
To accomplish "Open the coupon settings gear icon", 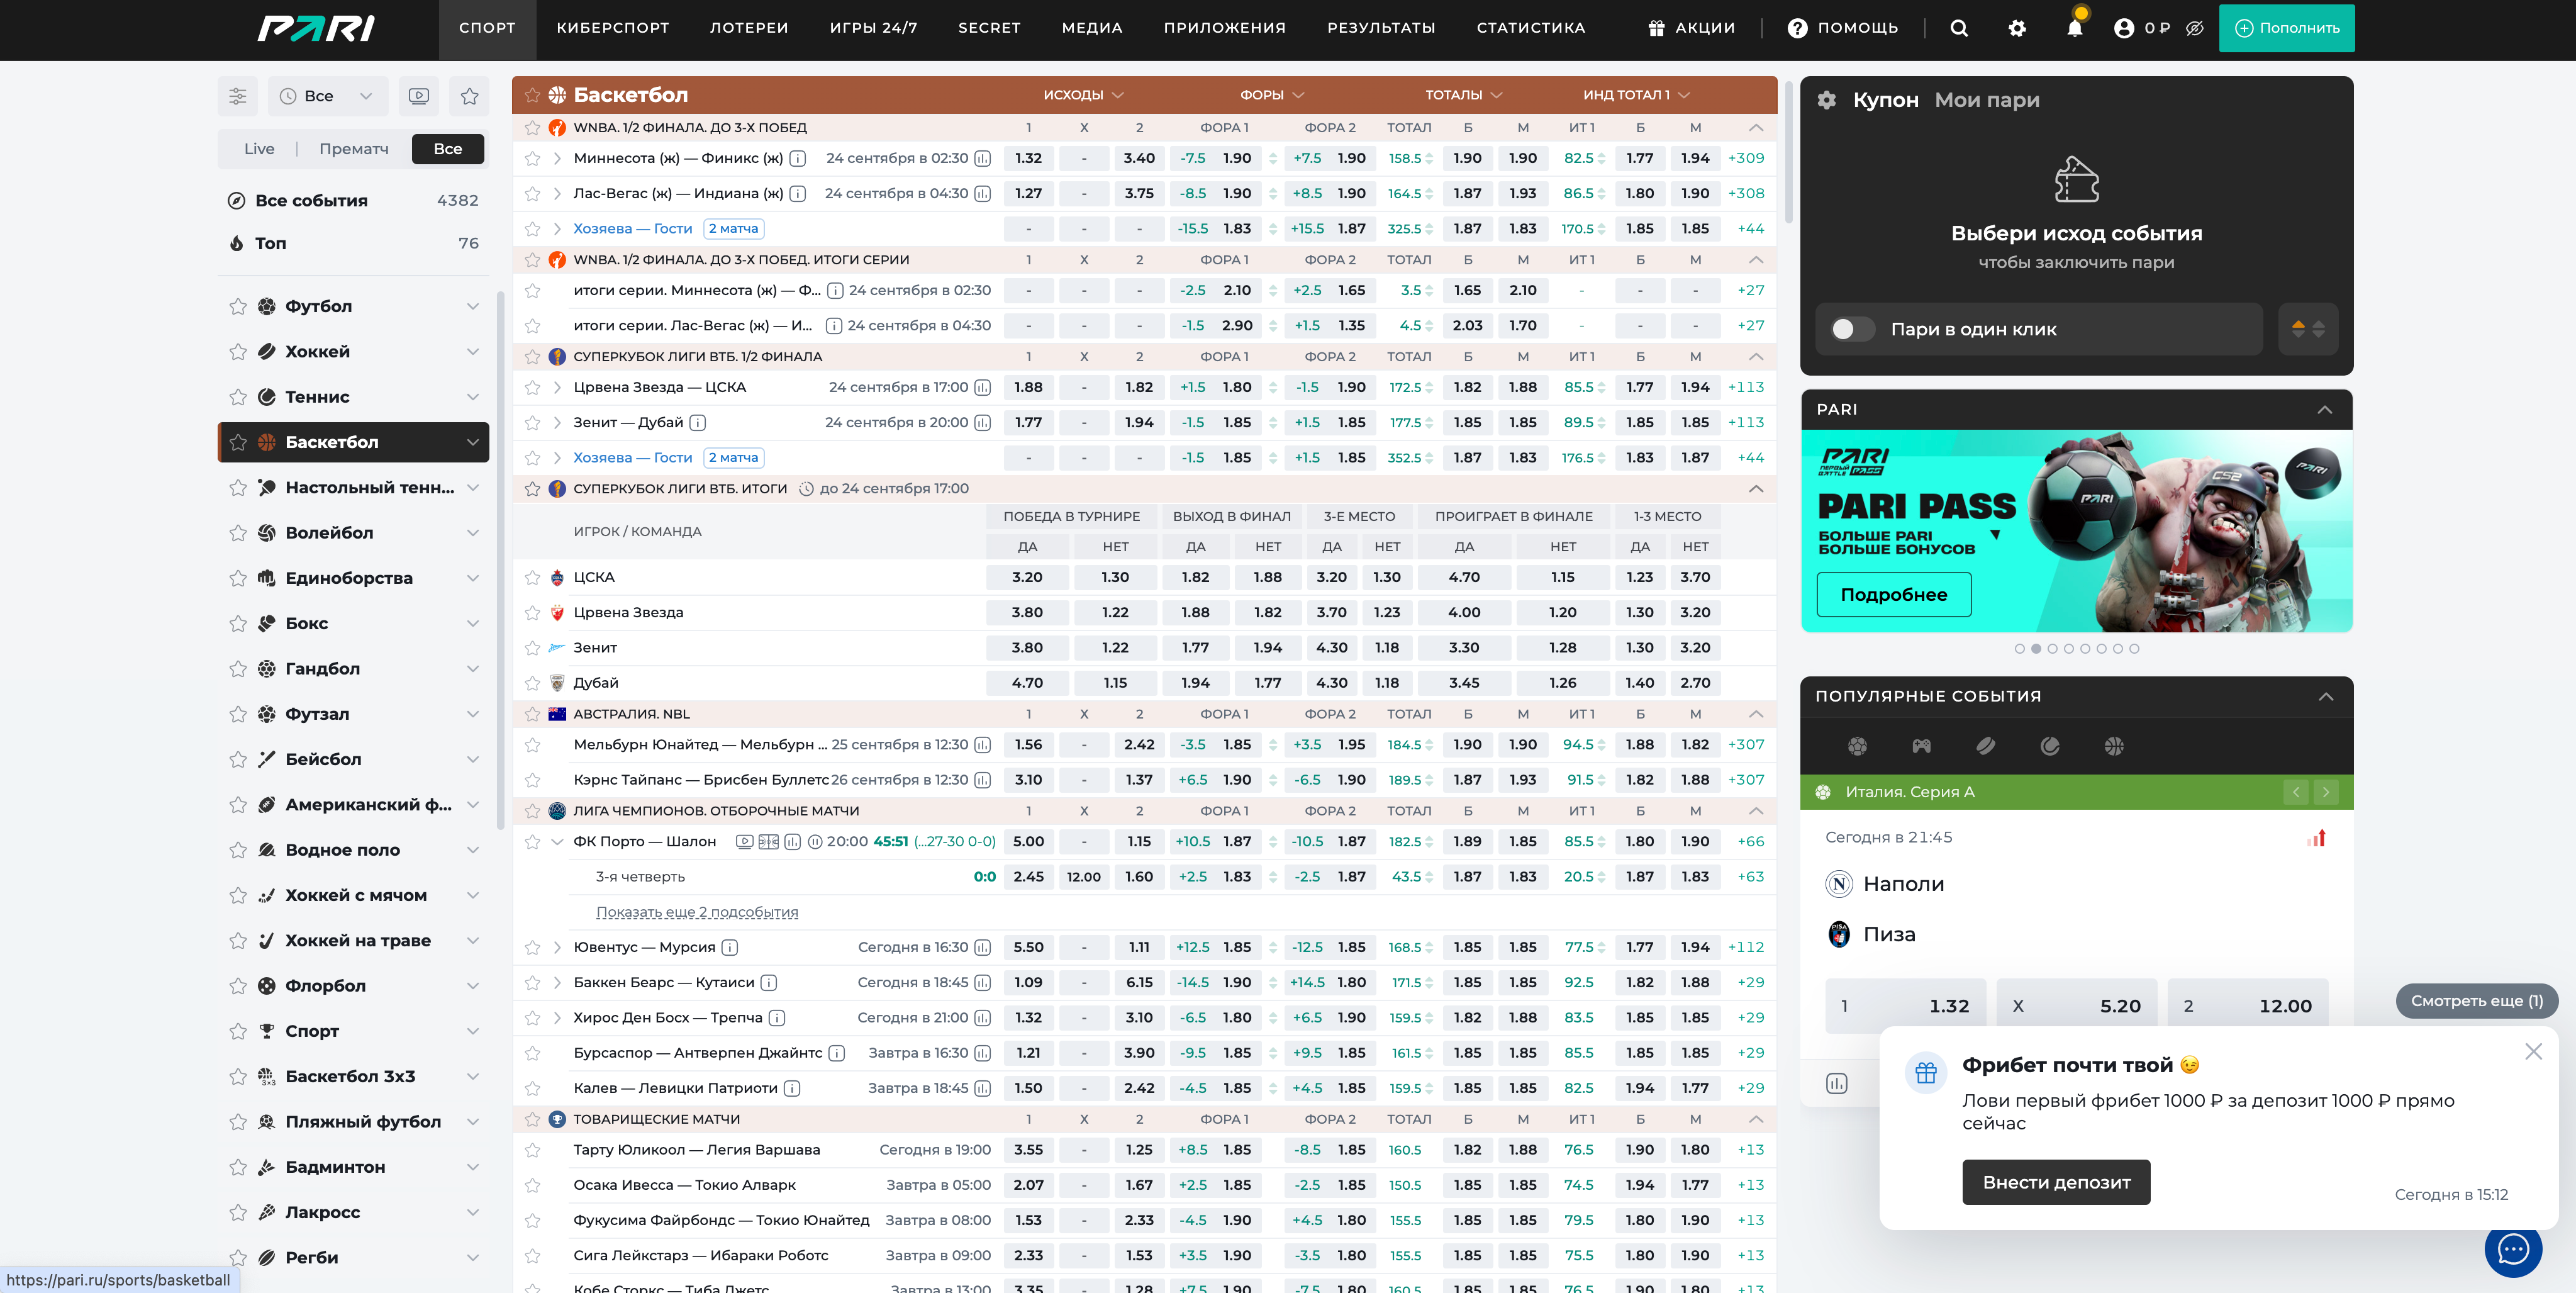I will coord(1826,100).
